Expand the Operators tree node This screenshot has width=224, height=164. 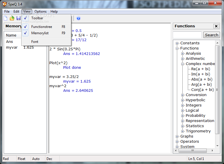coord(177,142)
